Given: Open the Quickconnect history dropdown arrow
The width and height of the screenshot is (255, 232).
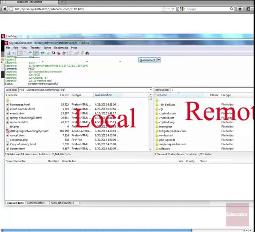Looking at the screenshot, I should pyautogui.click(x=159, y=60).
